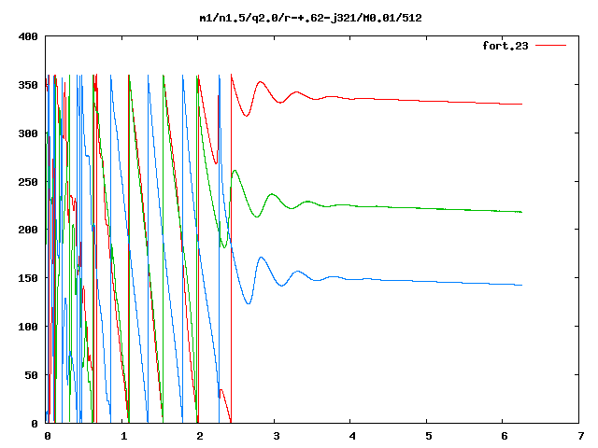598x448 pixels.
Task: Click y-axis label 300
Action: pos(28,133)
